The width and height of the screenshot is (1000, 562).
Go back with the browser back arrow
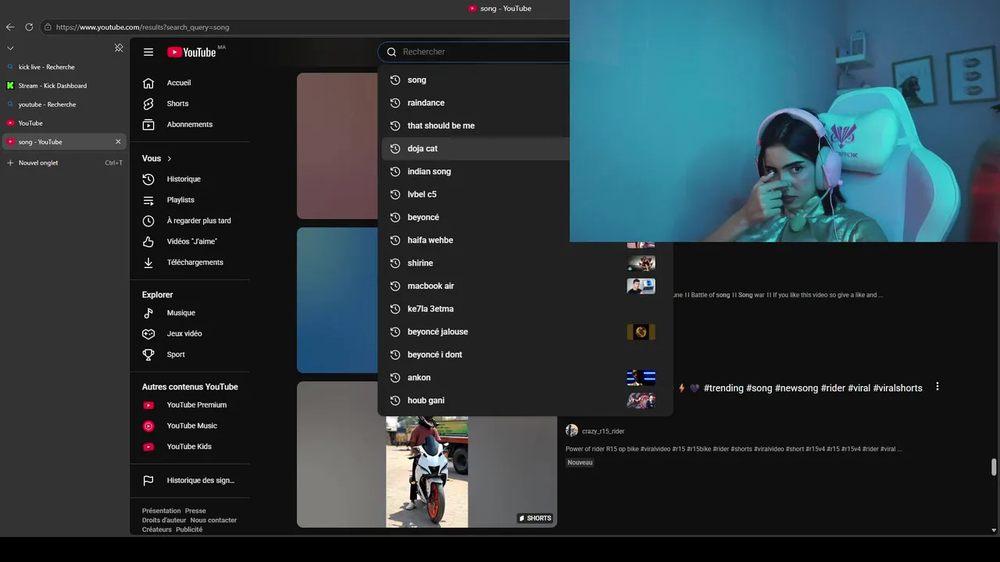point(10,27)
